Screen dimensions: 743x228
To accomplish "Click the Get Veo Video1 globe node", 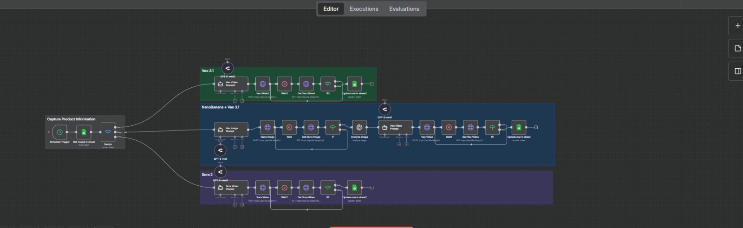I will [306, 84].
